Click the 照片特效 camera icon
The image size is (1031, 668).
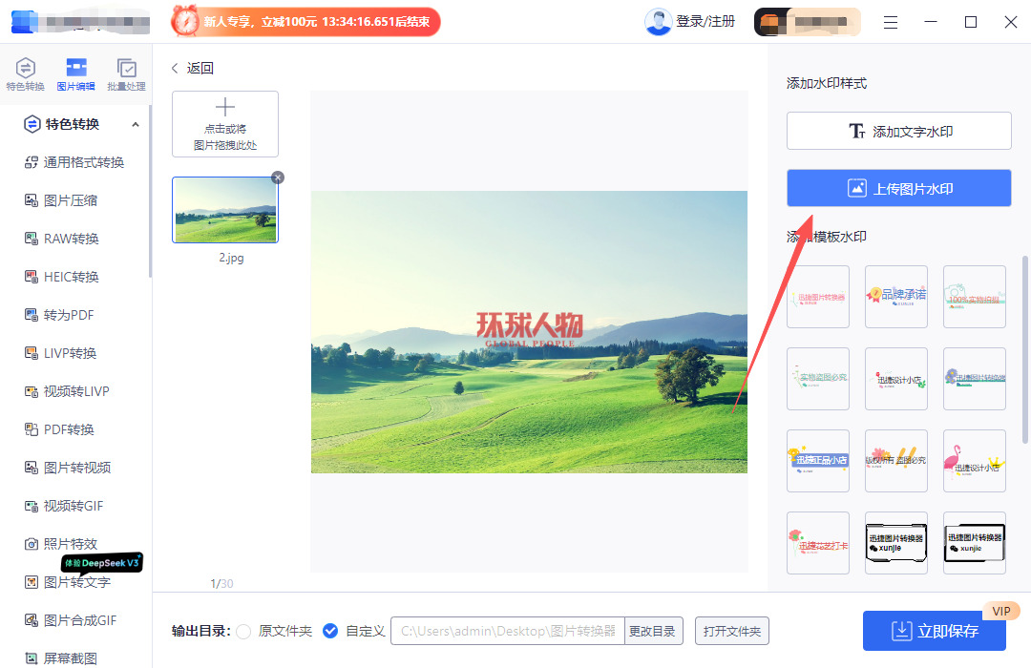point(31,544)
